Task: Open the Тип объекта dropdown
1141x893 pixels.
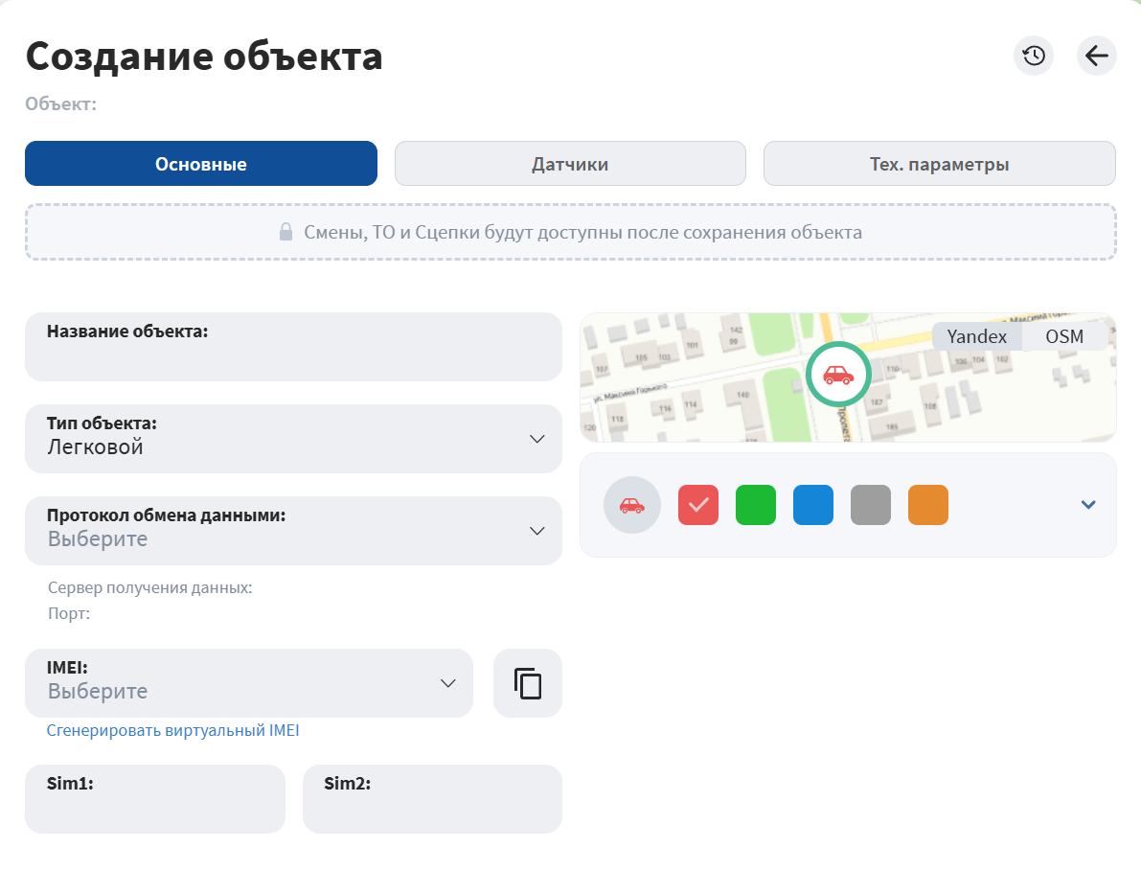Action: click(293, 439)
